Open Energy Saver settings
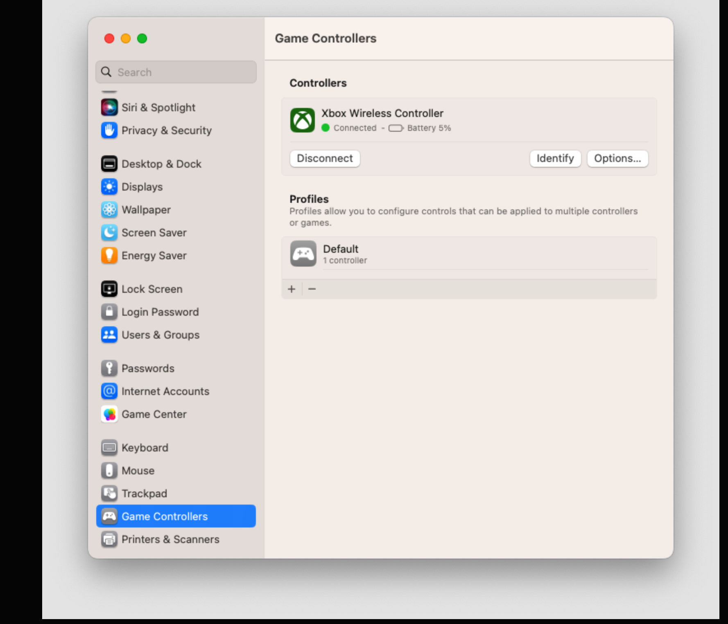Screen dimensions: 728x624 pyautogui.click(x=176, y=256)
